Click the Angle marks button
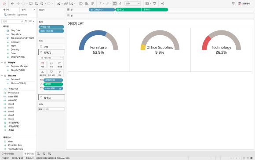The width and height of the screenshot is (255, 160). coord(60,73)
